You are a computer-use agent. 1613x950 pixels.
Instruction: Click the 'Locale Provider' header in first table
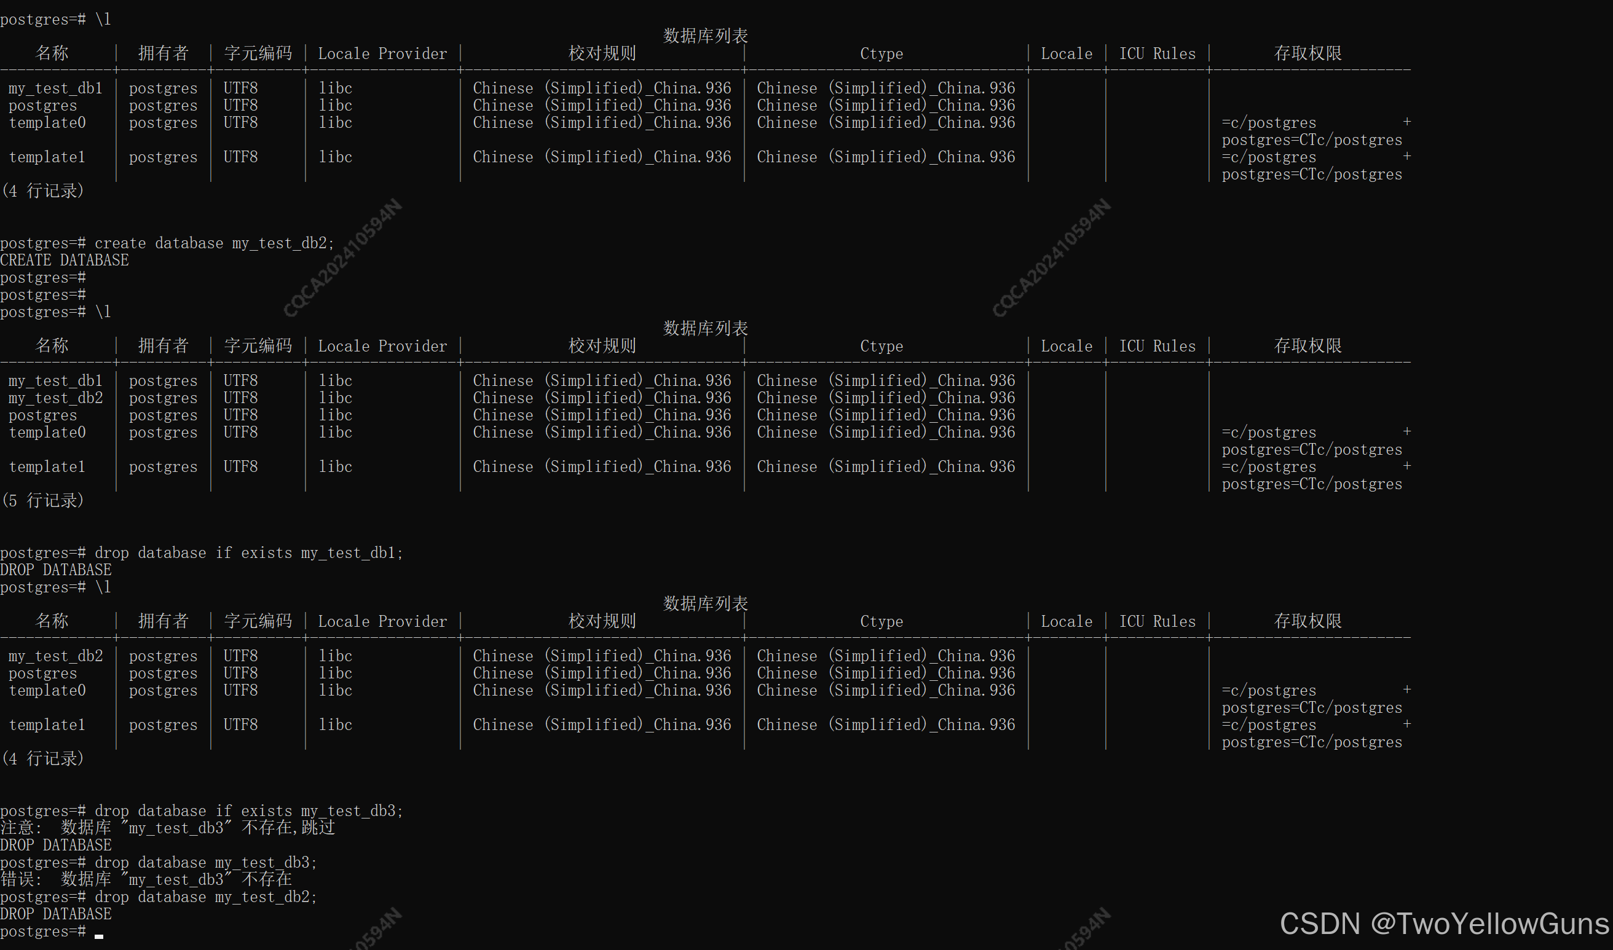coord(382,54)
